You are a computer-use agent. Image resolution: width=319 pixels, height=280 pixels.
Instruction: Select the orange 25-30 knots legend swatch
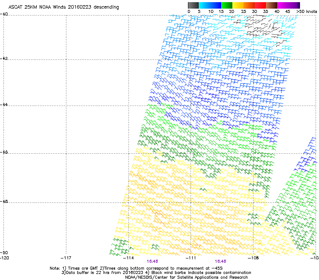(249, 5)
